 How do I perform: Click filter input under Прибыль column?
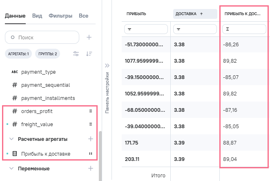(146, 29)
